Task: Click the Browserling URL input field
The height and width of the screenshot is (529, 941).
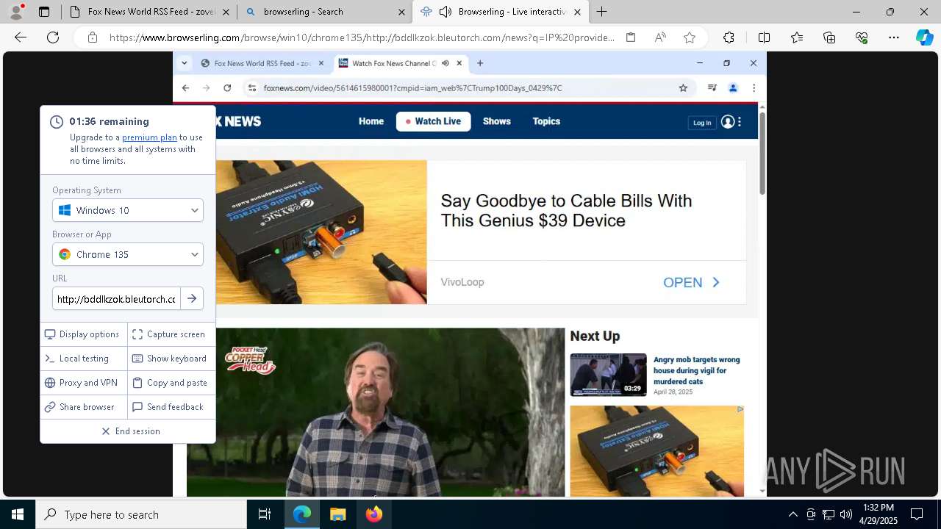Action: click(116, 298)
